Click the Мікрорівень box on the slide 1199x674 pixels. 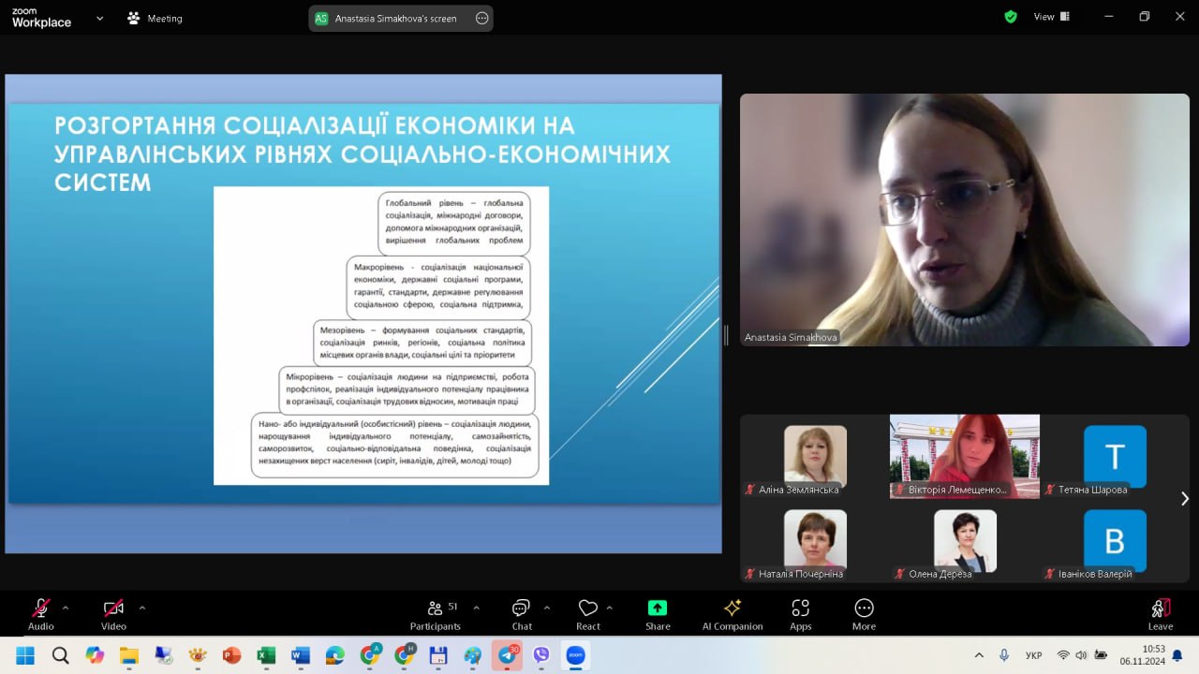(x=407, y=389)
